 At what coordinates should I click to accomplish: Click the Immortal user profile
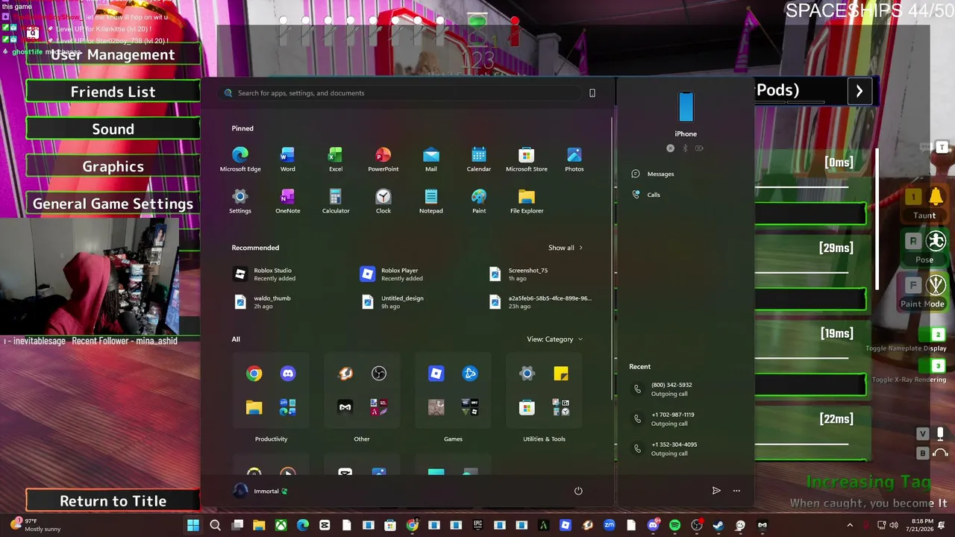pos(260,491)
